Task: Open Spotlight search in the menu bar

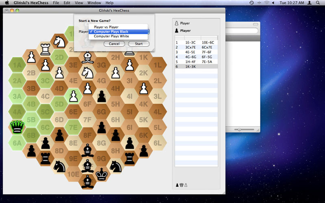Action: 318,3
